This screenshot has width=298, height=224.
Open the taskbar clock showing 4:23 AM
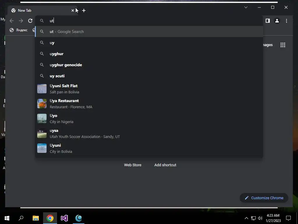click(x=273, y=218)
